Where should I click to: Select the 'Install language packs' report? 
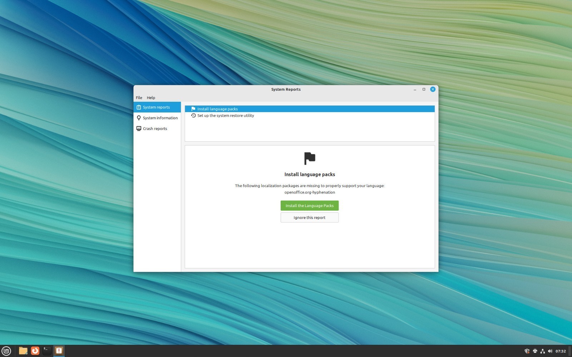pos(217,109)
